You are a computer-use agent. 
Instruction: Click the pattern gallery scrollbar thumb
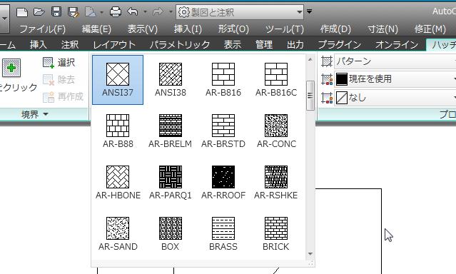[x=310, y=96]
